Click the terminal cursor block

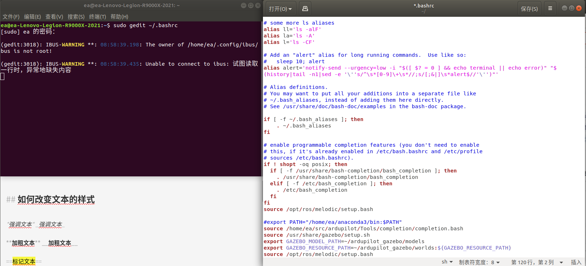[x=3, y=76]
